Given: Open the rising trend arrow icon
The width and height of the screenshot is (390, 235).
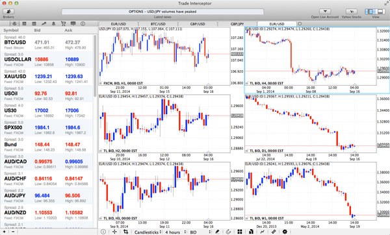Looking at the screenshot, I should pos(44,23).
